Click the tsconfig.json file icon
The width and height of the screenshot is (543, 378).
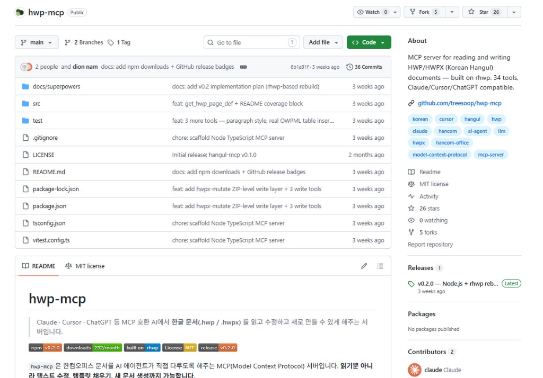(25, 223)
